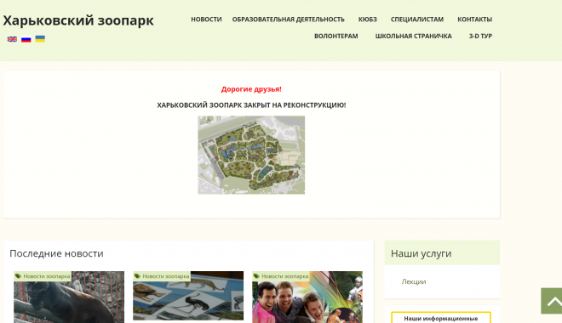Click the scroll-to-top arrow button

pyautogui.click(x=552, y=301)
